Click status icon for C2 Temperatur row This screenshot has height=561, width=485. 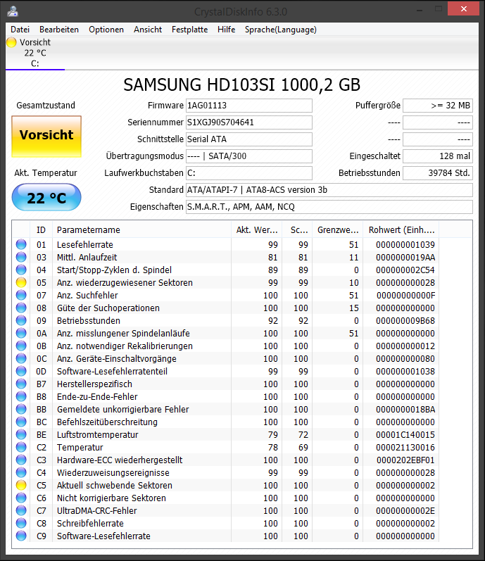[21, 447]
